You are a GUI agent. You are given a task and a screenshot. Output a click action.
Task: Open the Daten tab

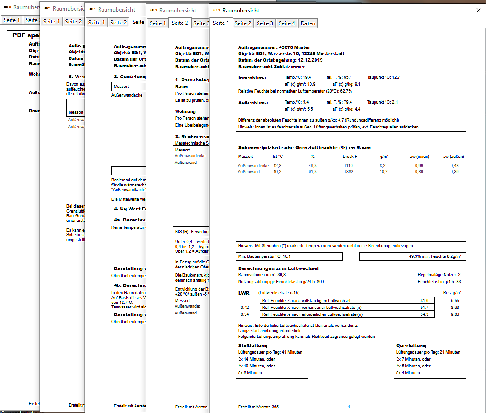(x=308, y=23)
